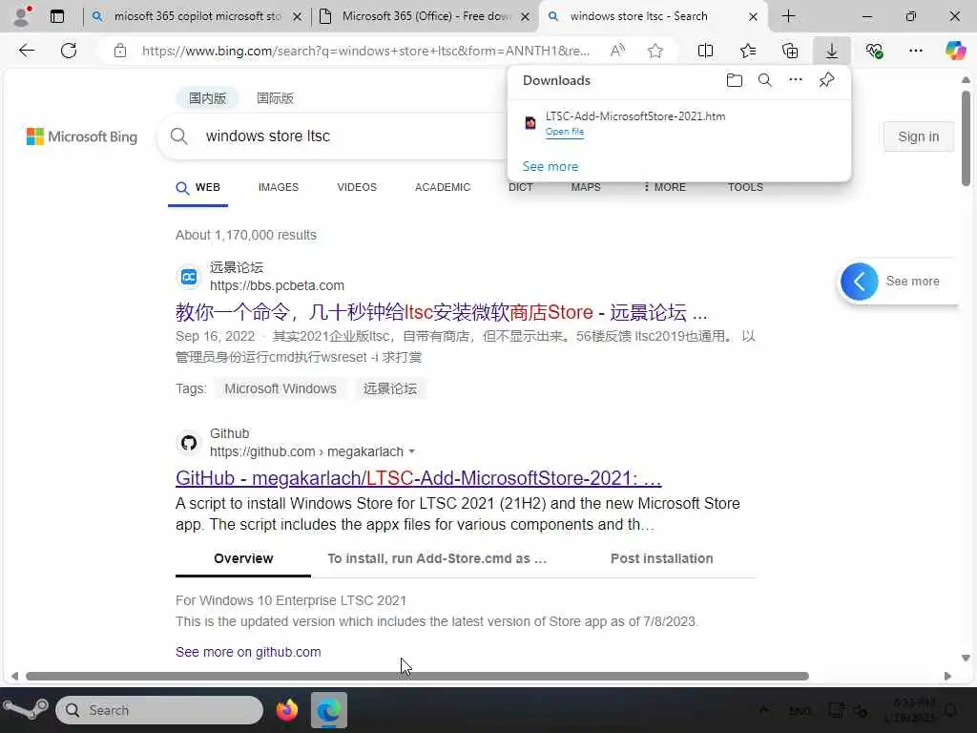Open Microsoft Edge in the taskbar

(x=329, y=710)
